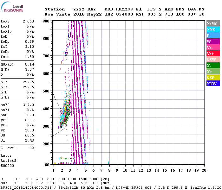The width and height of the screenshot is (222, 190).
Task: Click the date May22 in header
Action: [94, 14]
